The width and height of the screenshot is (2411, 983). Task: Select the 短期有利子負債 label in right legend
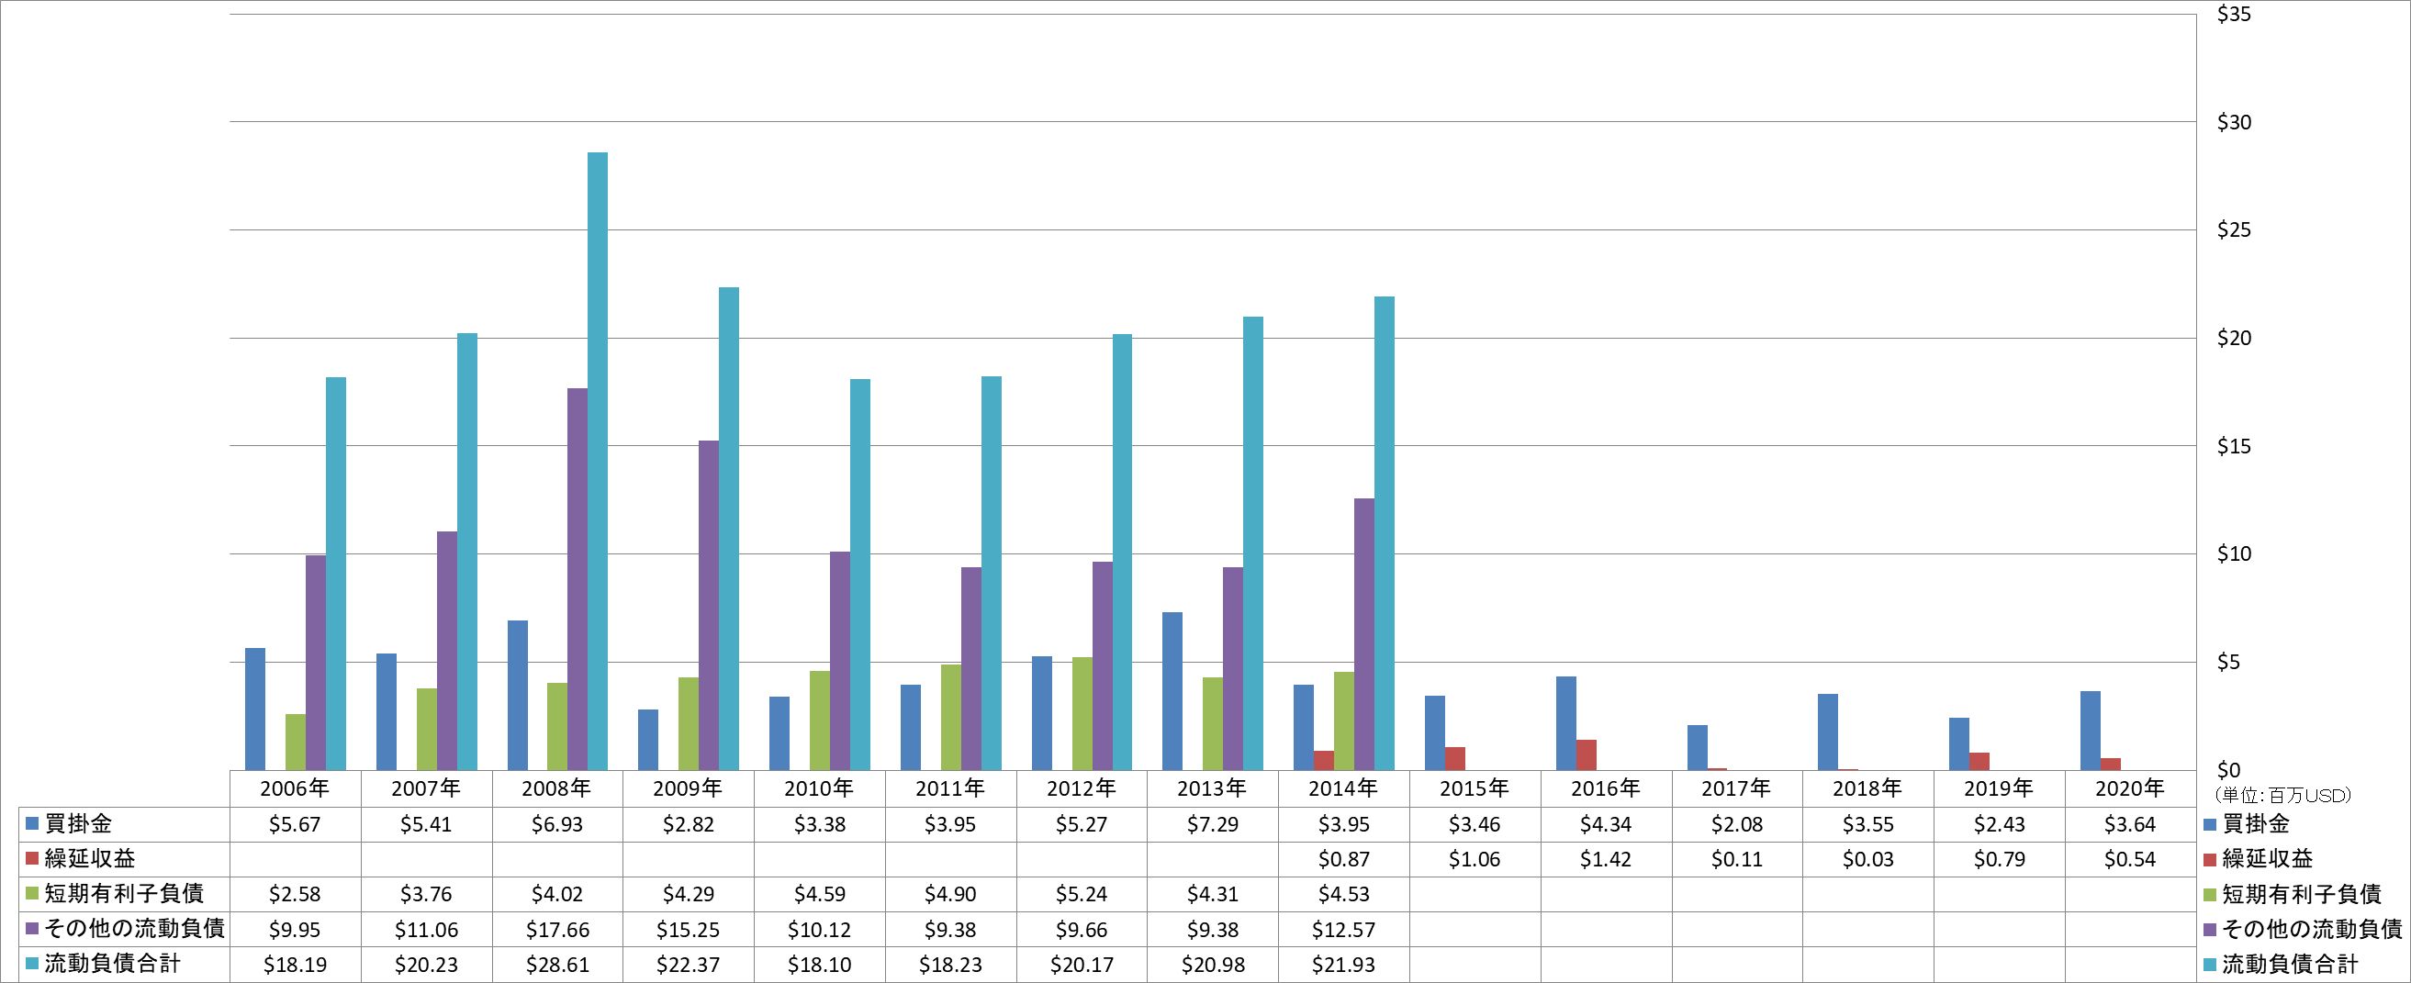[2302, 894]
